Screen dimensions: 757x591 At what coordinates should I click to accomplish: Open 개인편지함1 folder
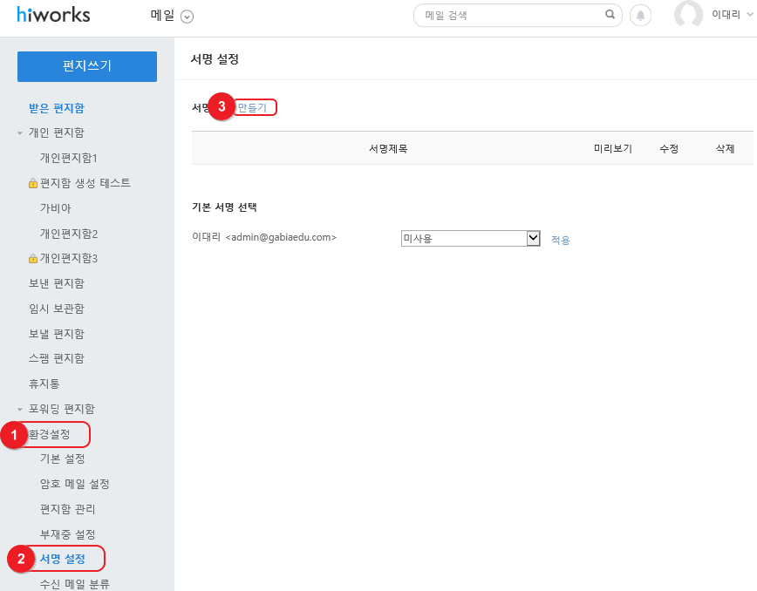[x=69, y=158]
